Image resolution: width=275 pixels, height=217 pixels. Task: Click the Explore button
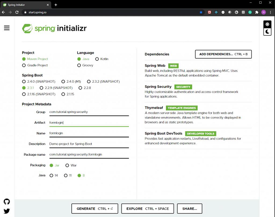[x=148, y=208]
